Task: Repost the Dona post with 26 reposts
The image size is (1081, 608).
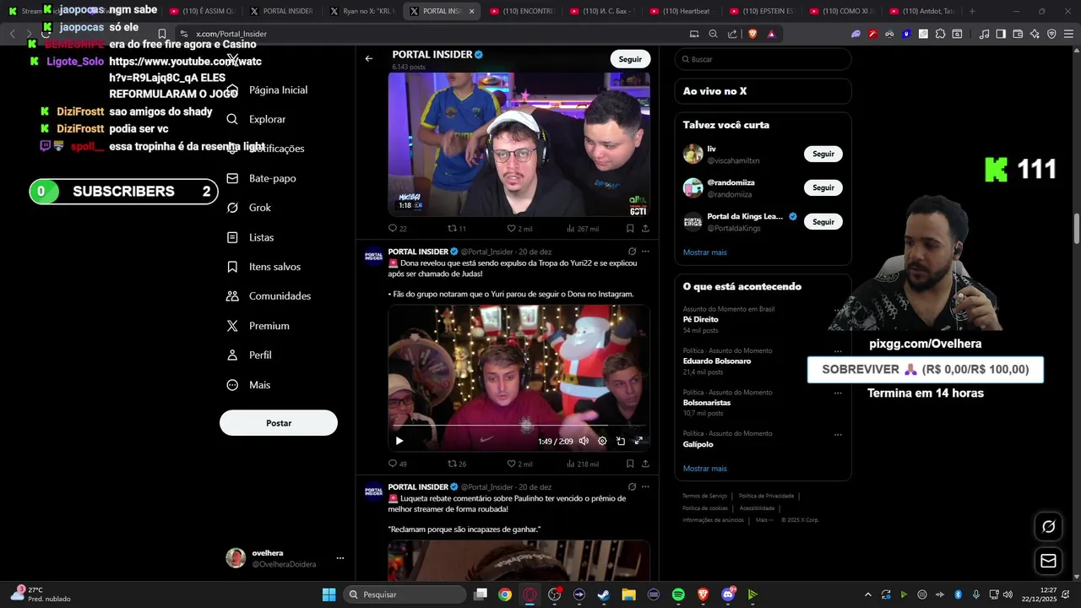Action: click(x=456, y=464)
